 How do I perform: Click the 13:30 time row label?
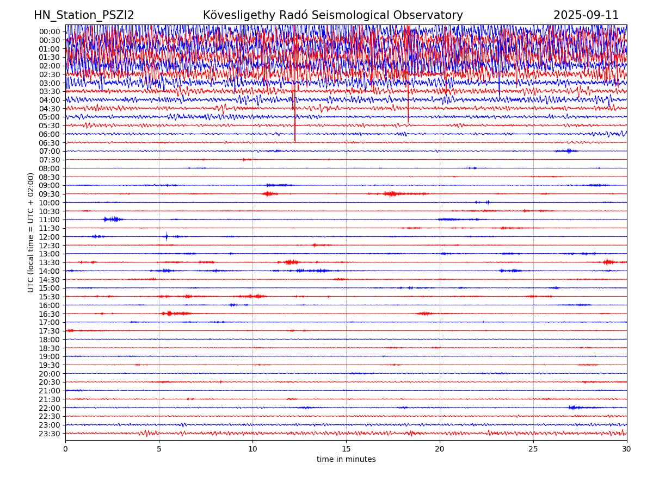pyautogui.click(x=50, y=262)
